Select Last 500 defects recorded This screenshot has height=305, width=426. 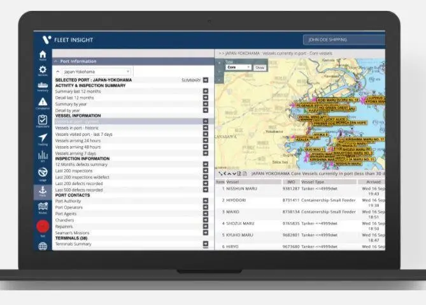(79, 190)
